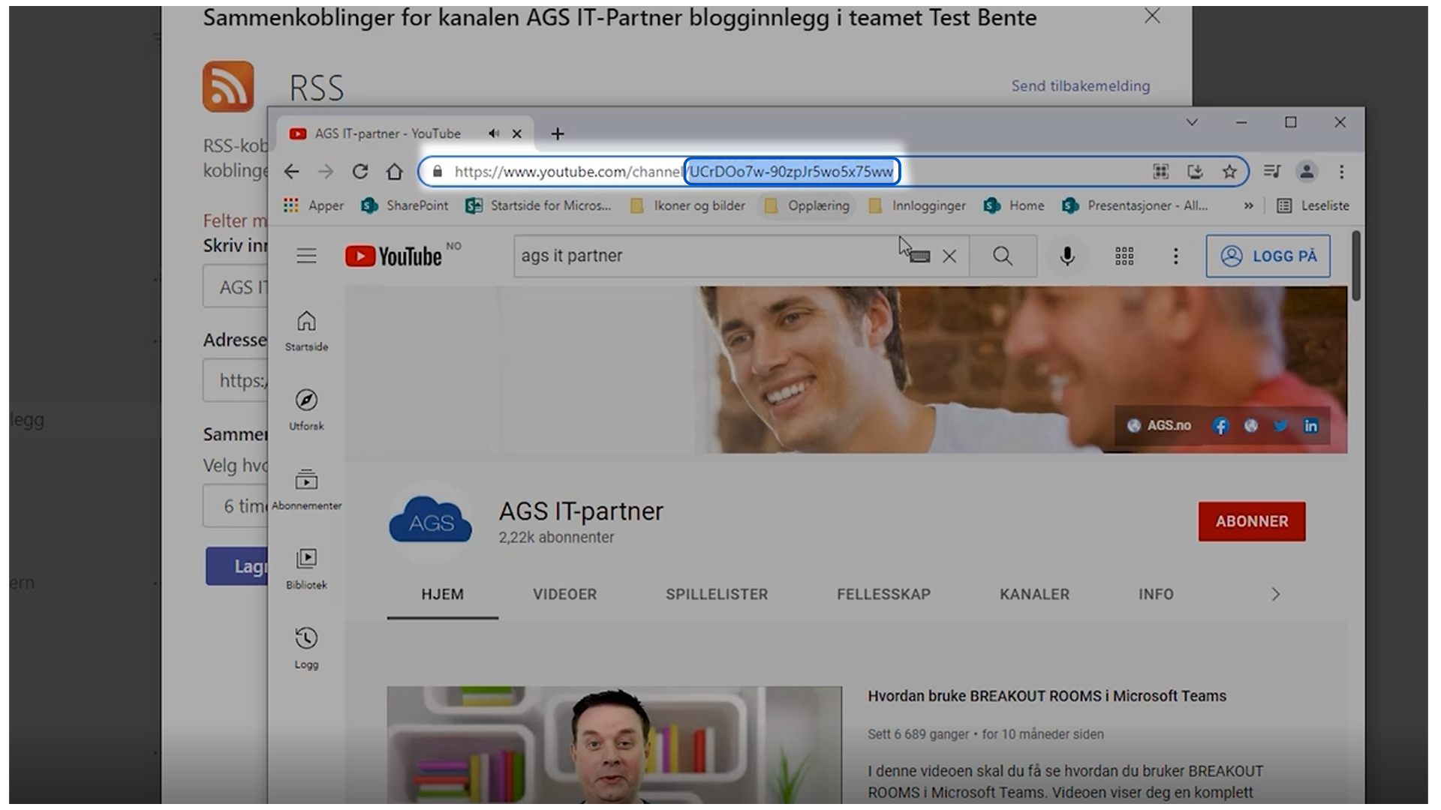The image size is (1441, 810).
Task: Switch to the VIDEOER tab
Action: pyautogui.click(x=565, y=595)
